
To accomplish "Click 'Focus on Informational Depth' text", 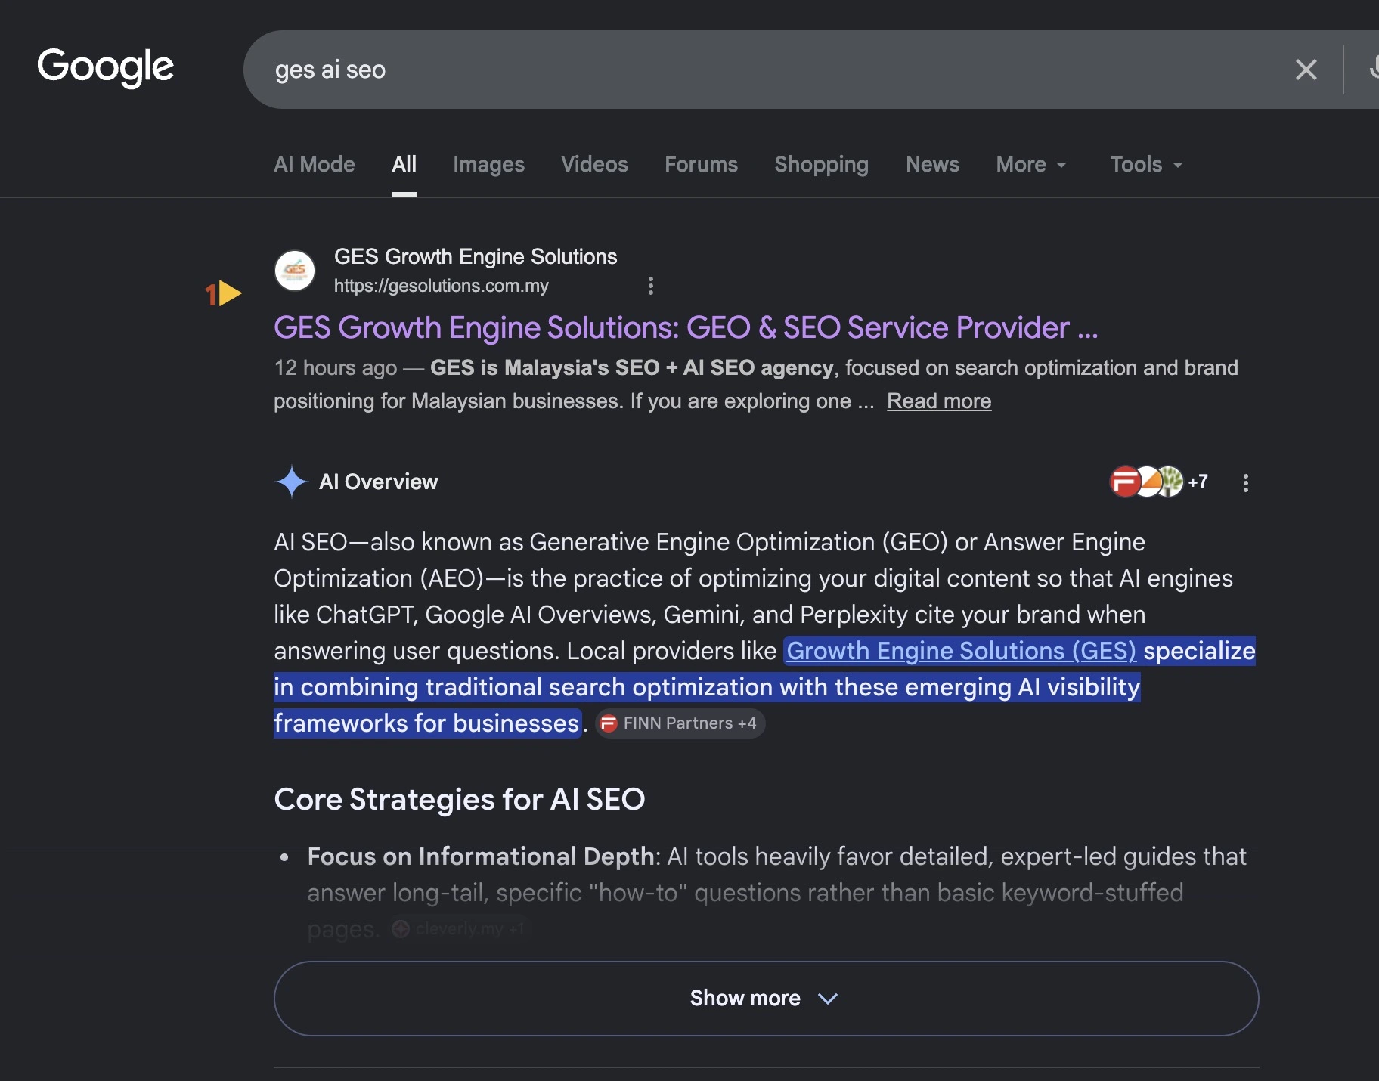I will point(481,856).
